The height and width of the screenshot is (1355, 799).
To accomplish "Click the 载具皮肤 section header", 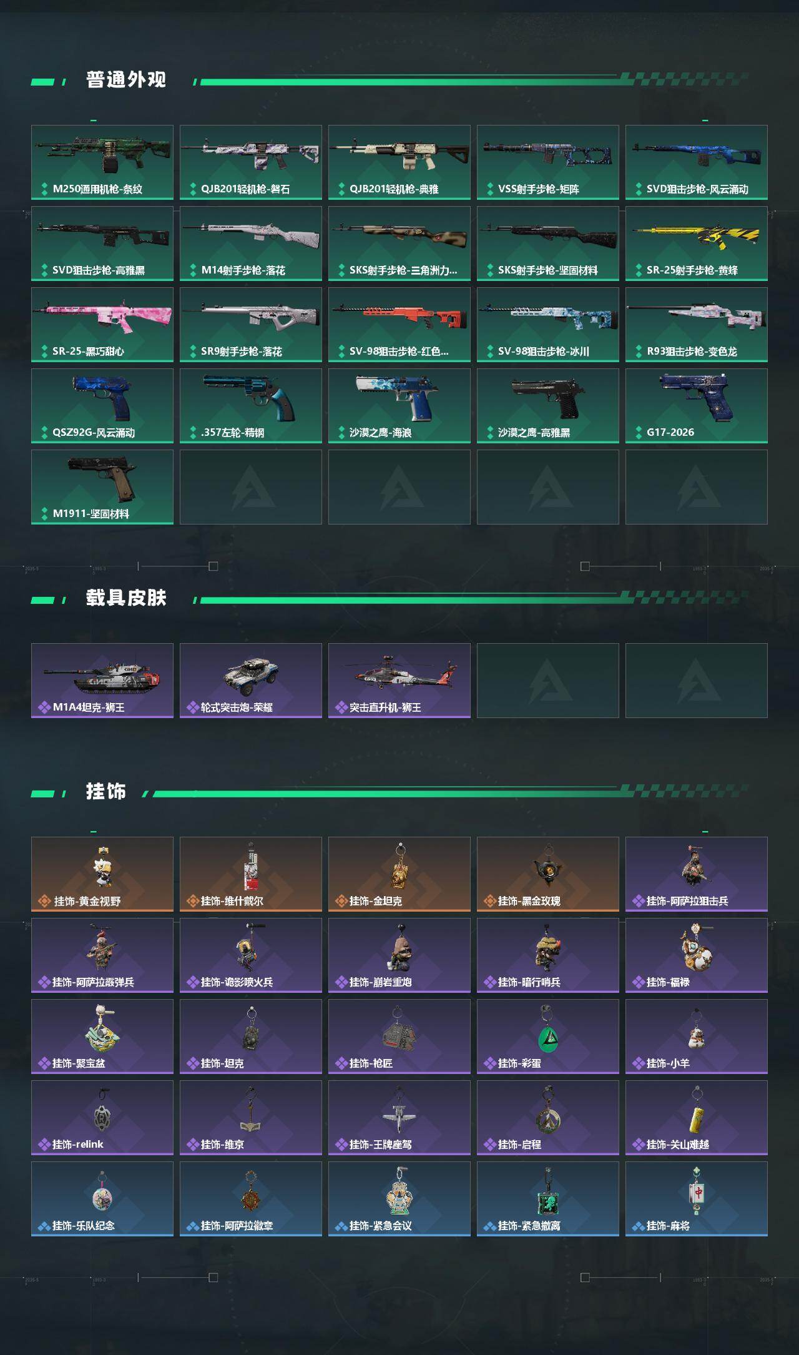I will [126, 598].
